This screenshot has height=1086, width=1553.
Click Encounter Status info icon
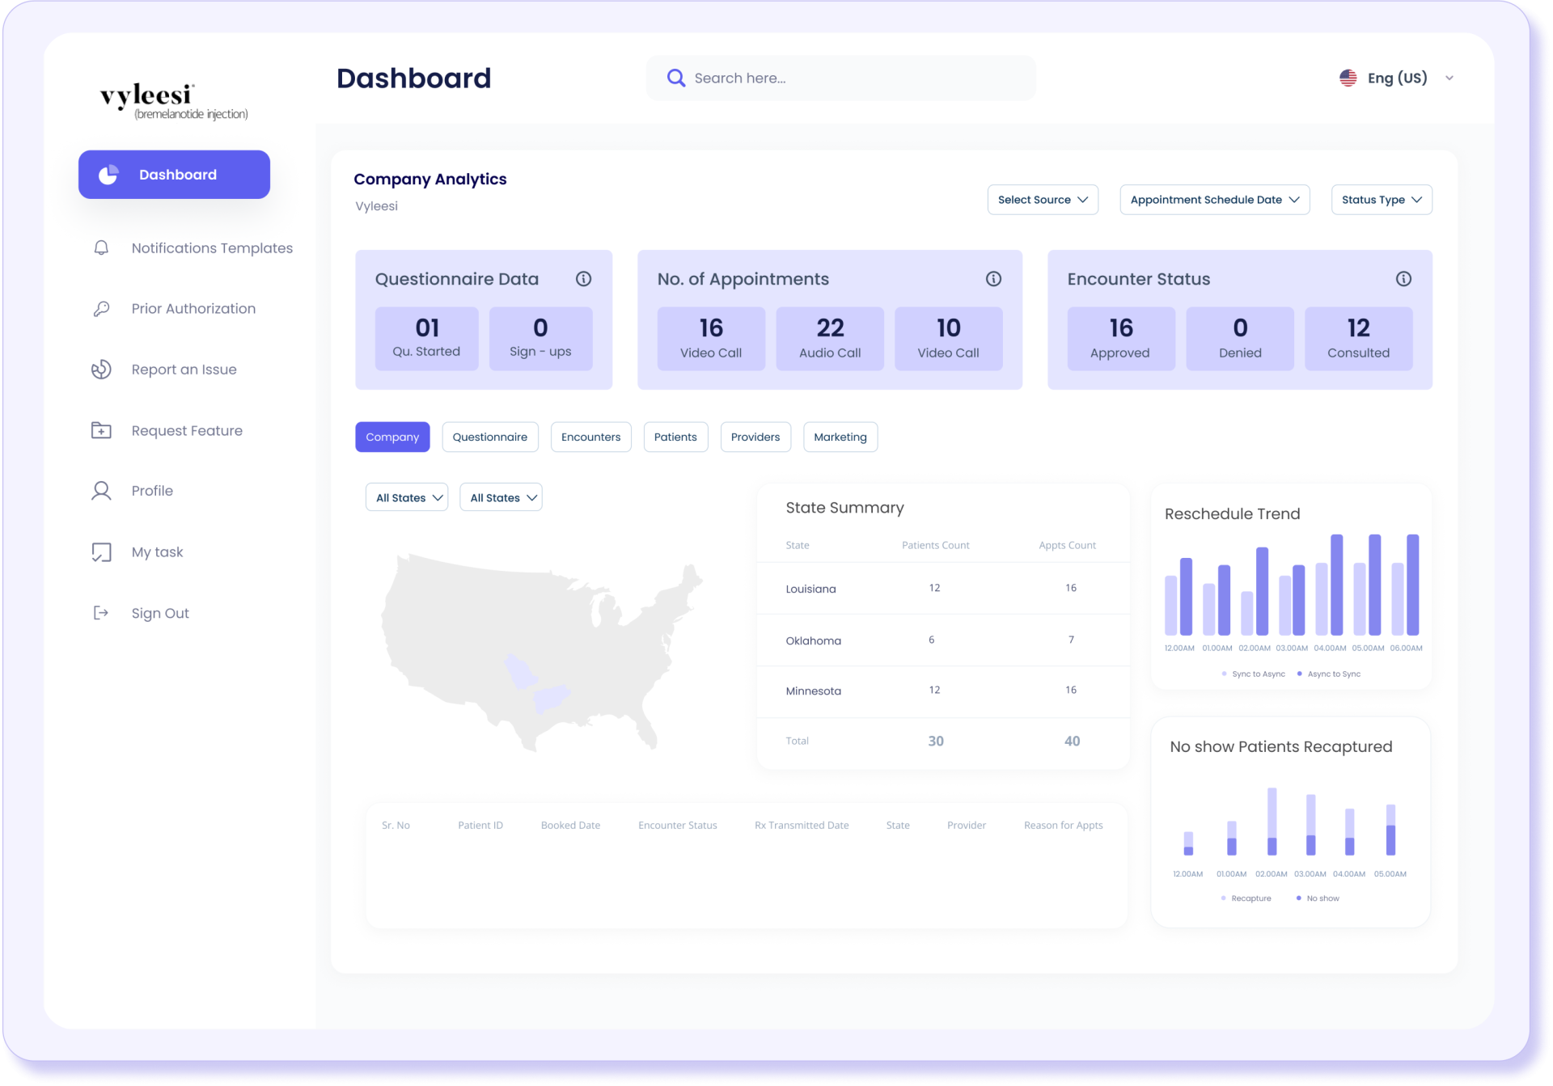tap(1403, 279)
